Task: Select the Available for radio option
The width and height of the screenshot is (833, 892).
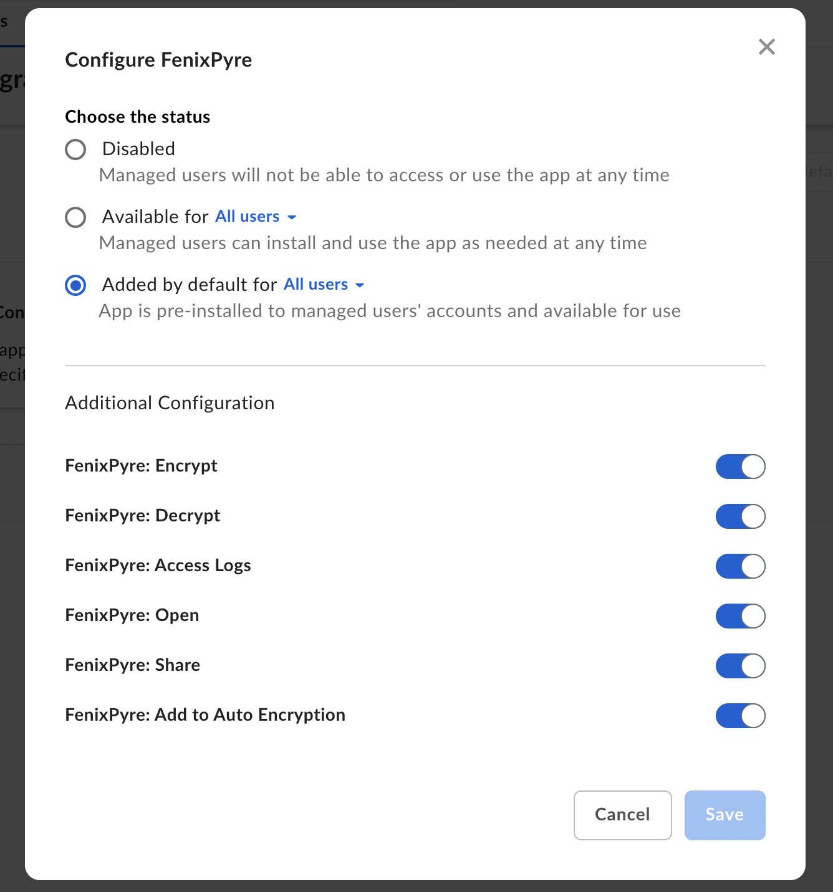Action: 75,217
